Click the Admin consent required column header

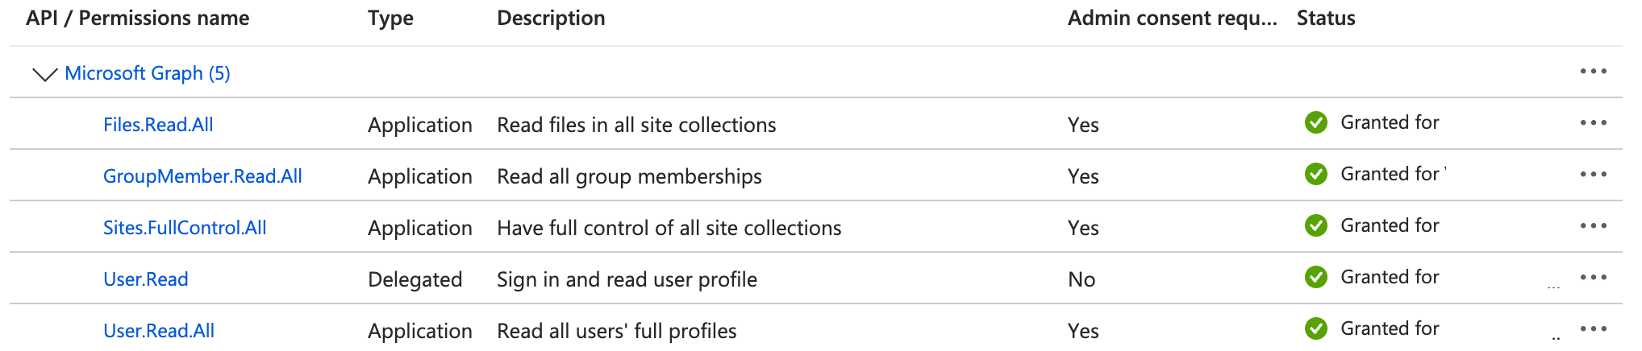pyautogui.click(x=1172, y=19)
